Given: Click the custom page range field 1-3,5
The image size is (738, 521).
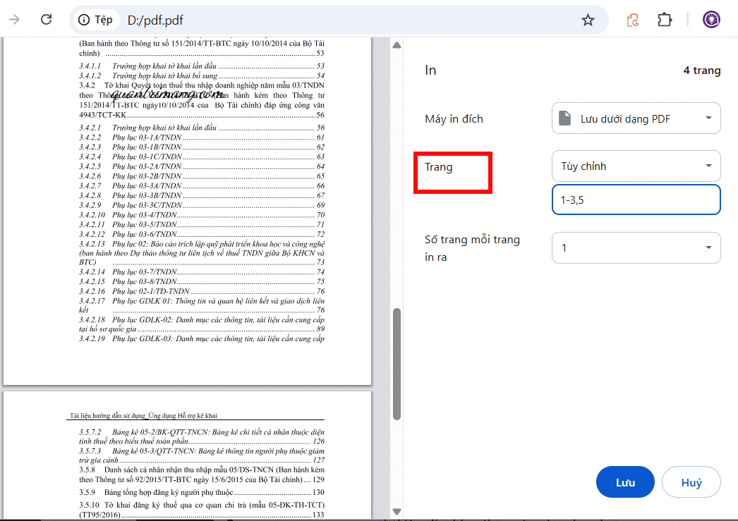Looking at the screenshot, I should 636,200.
